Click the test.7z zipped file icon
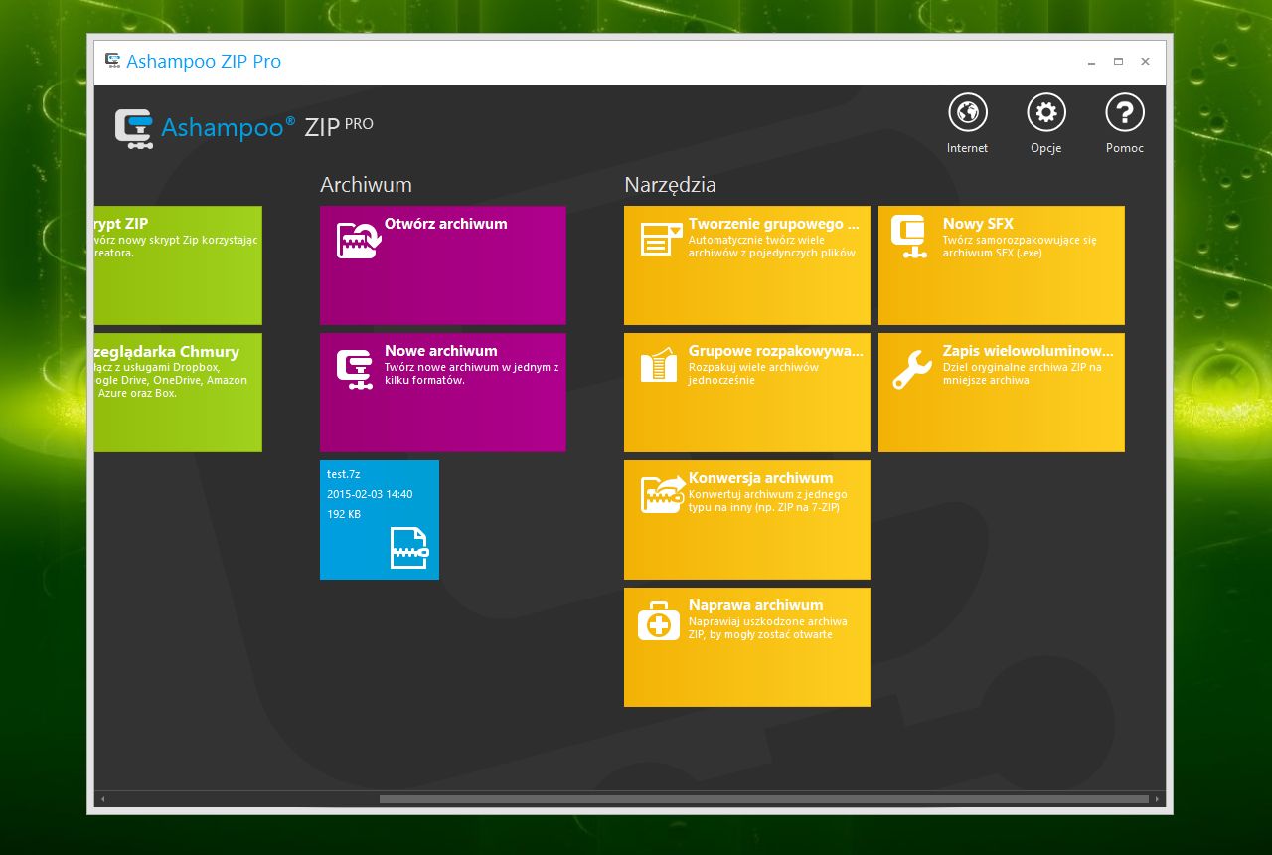 409,547
